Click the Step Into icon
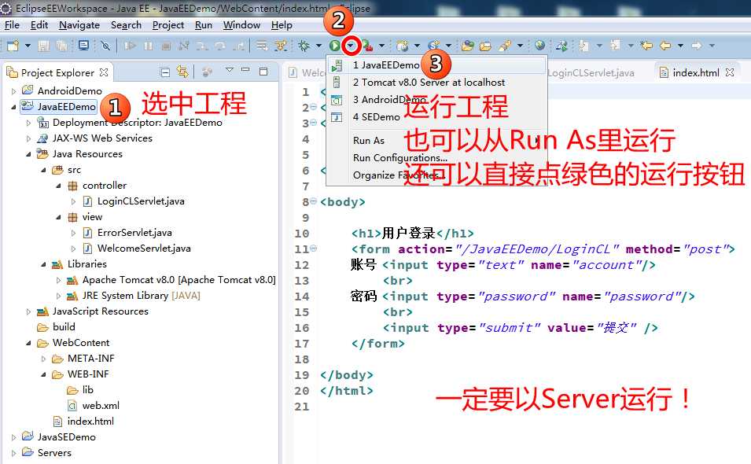 (201, 46)
